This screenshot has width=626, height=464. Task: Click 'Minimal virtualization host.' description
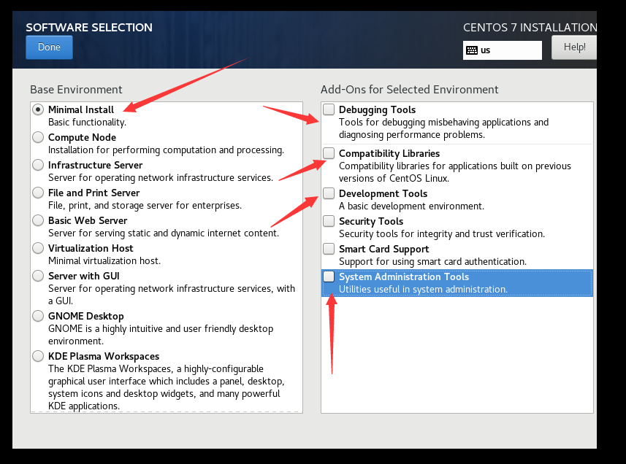coord(104,260)
